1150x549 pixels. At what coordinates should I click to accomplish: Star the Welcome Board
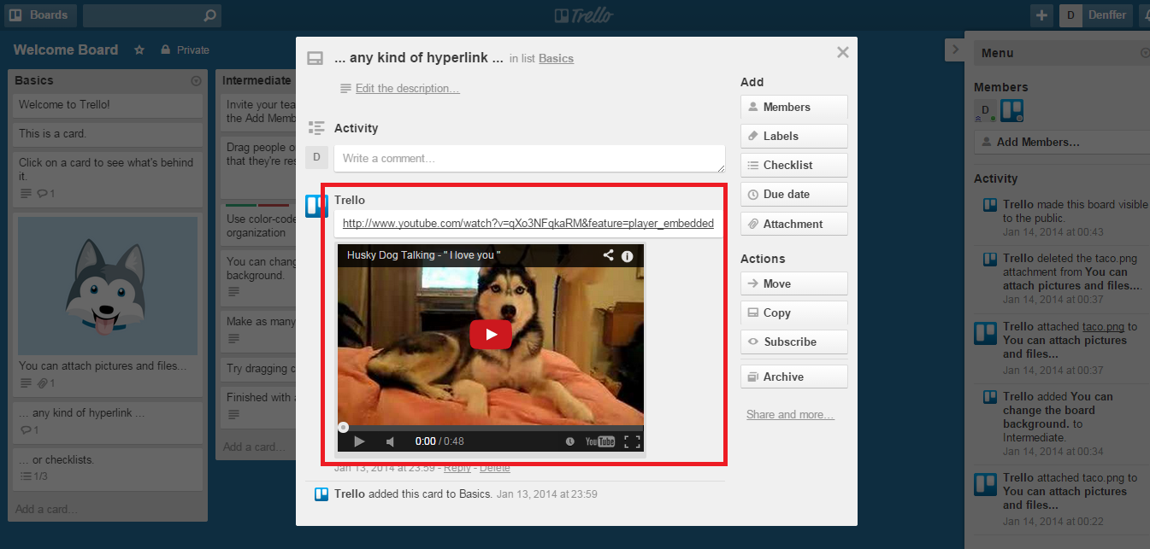(139, 50)
